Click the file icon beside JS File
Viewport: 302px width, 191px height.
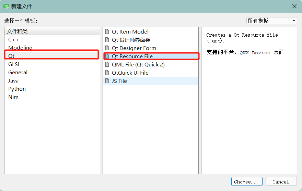[107, 81]
